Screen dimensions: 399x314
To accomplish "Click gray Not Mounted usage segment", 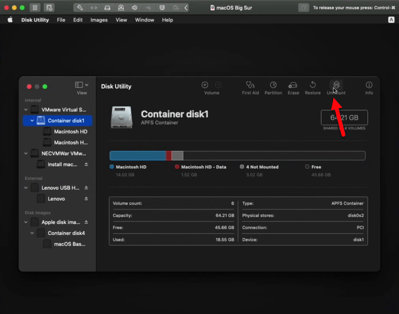I will (177, 155).
